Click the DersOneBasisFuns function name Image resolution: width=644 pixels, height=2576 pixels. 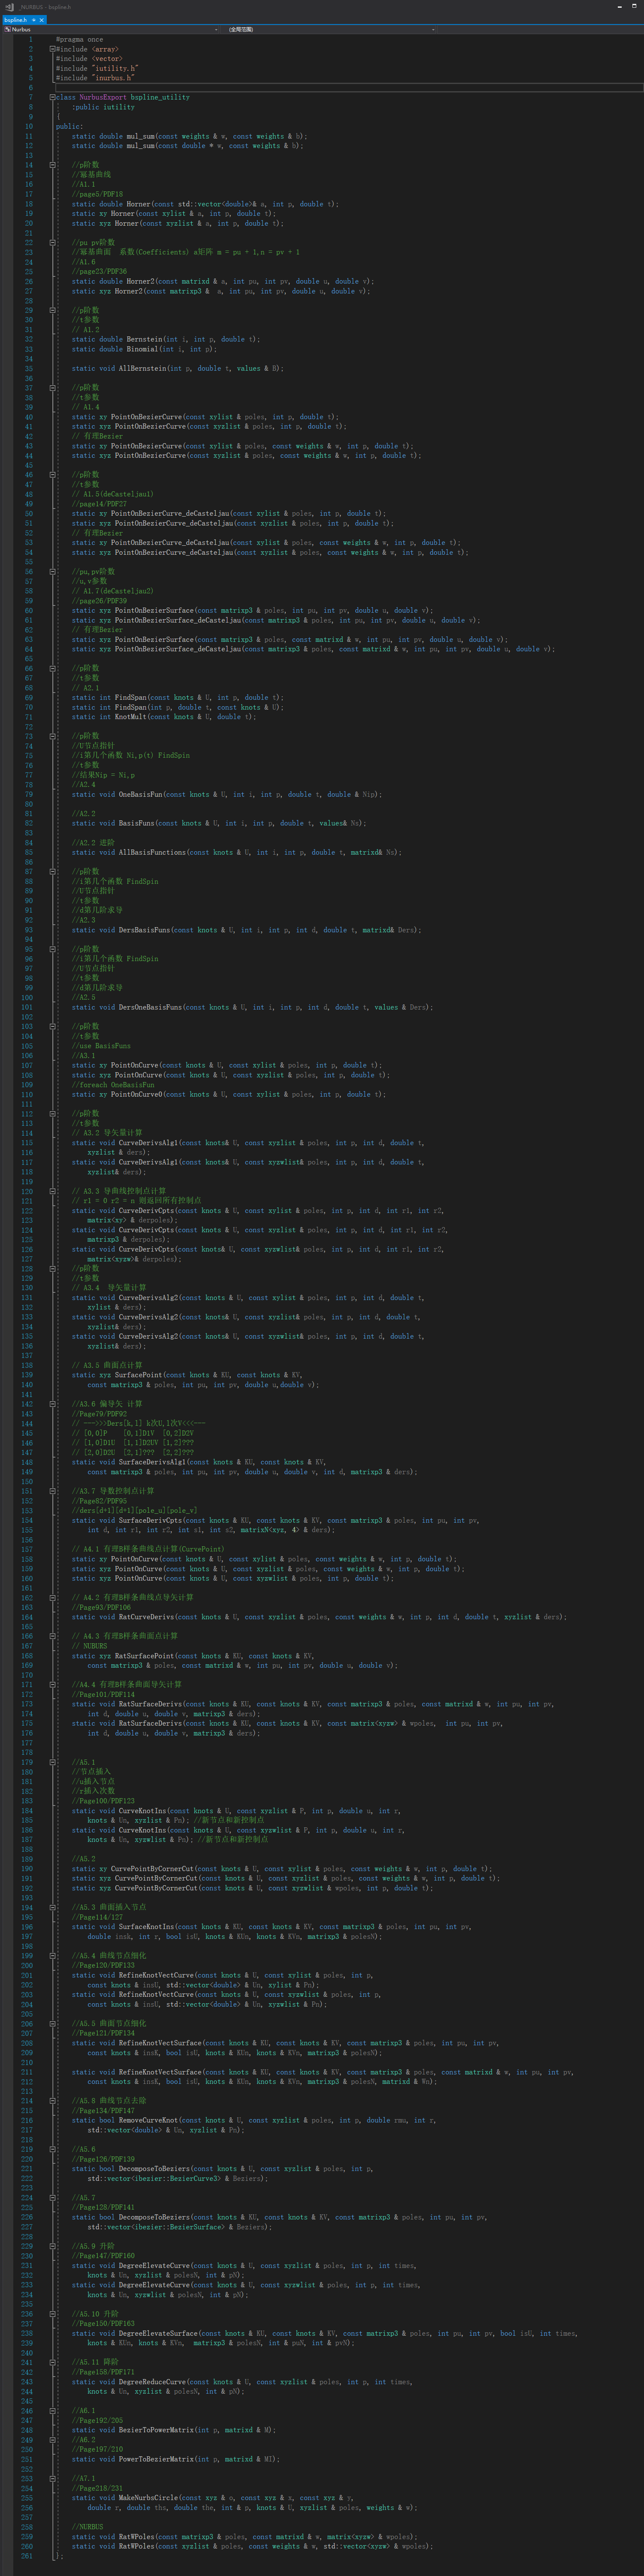151,1008
